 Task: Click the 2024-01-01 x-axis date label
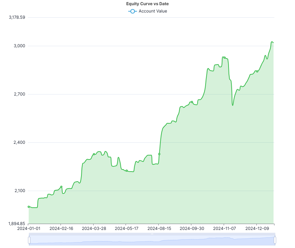coord(29,229)
